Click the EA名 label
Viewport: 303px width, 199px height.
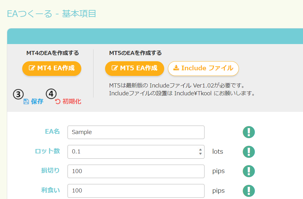(52, 132)
